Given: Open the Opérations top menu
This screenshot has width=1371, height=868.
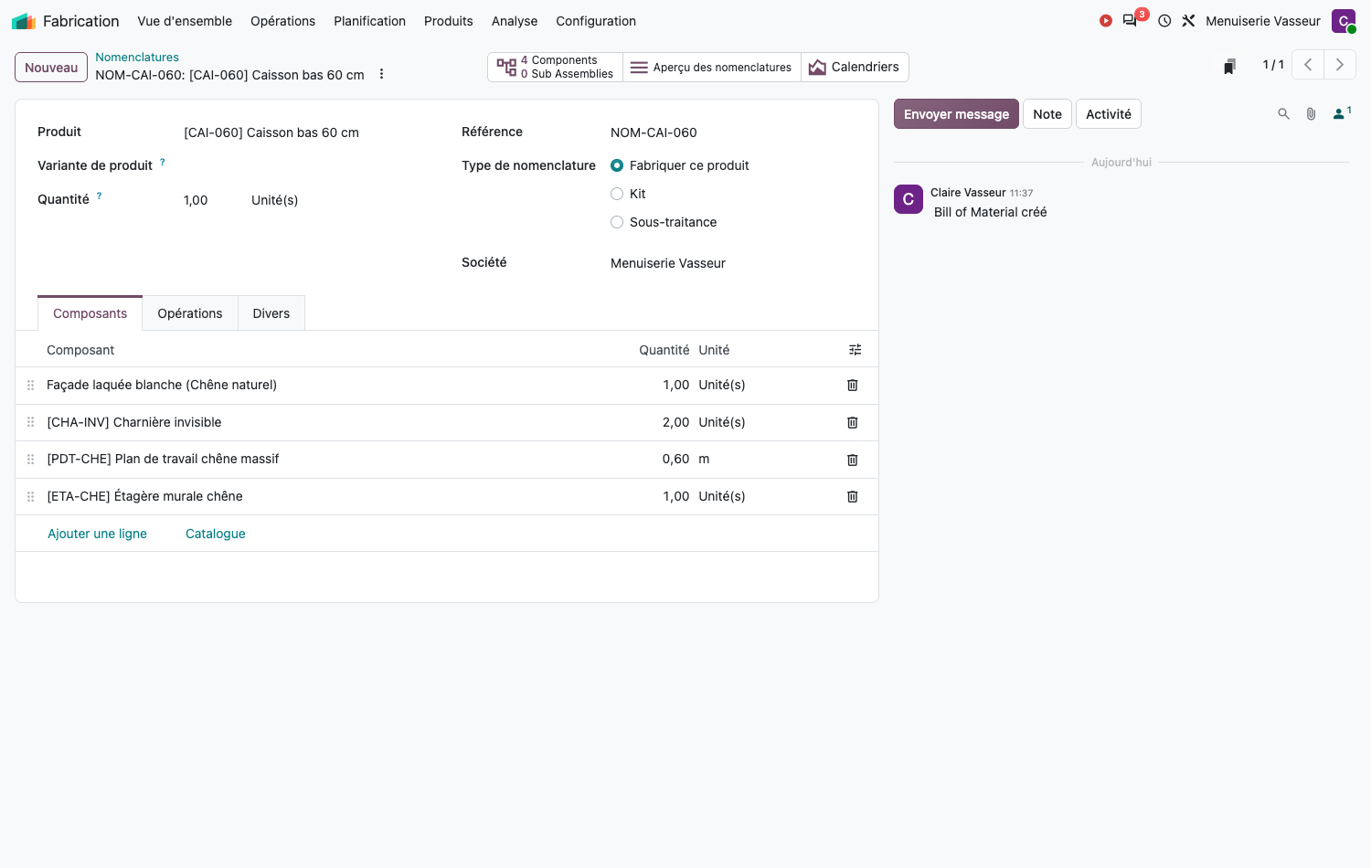Looking at the screenshot, I should pos(283,21).
